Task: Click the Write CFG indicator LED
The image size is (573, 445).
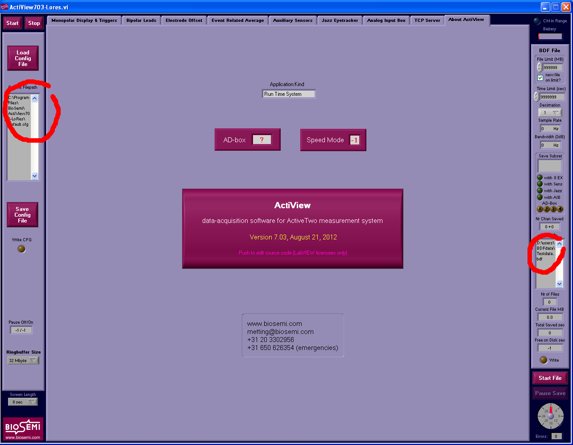Action: click(21, 249)
